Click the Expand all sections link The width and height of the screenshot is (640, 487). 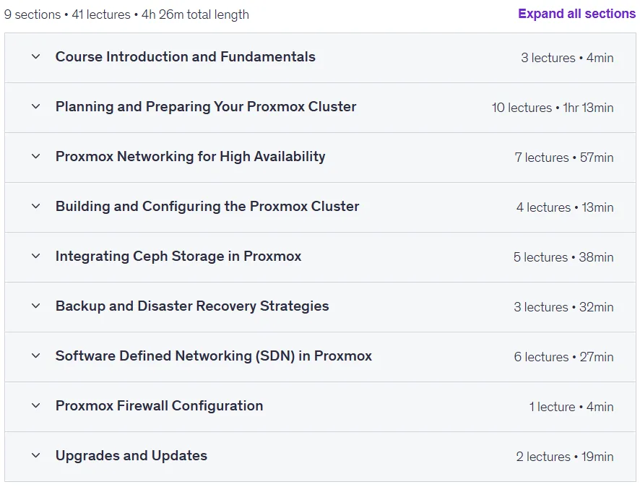(x=576, y=14)
